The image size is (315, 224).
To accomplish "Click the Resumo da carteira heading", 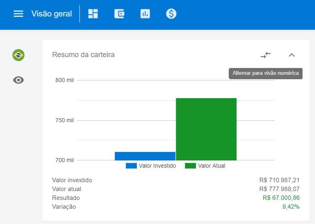I will tap(83, 55).
